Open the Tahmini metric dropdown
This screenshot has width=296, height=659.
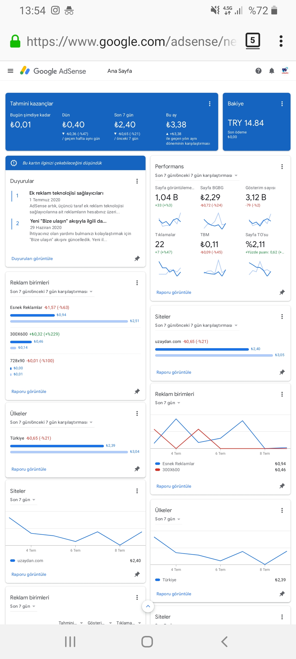point(71,623)
